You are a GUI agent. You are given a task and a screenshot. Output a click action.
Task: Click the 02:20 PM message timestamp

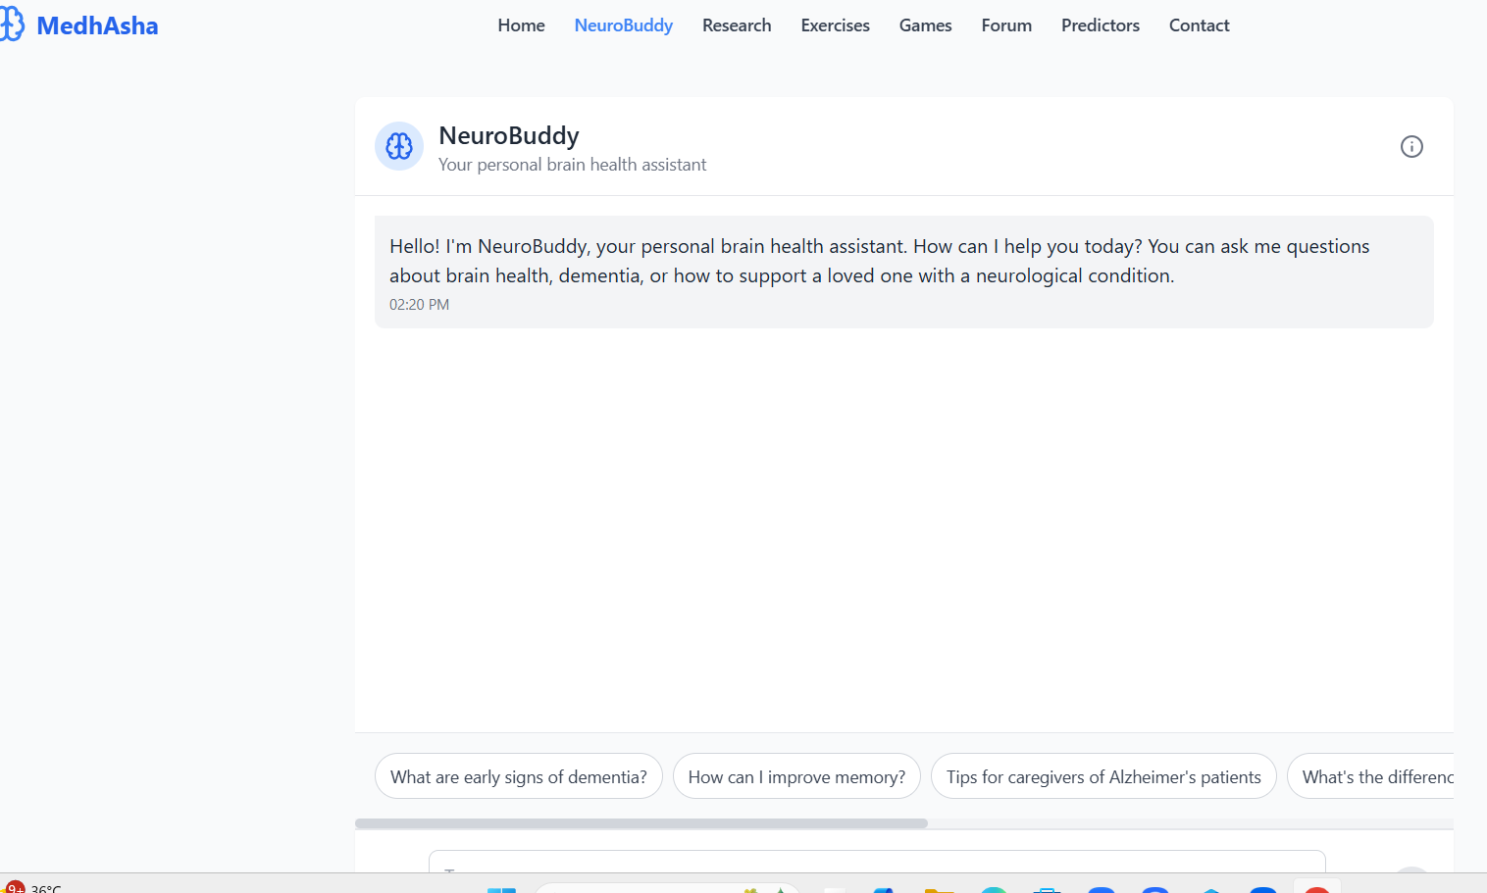[419, 305]
